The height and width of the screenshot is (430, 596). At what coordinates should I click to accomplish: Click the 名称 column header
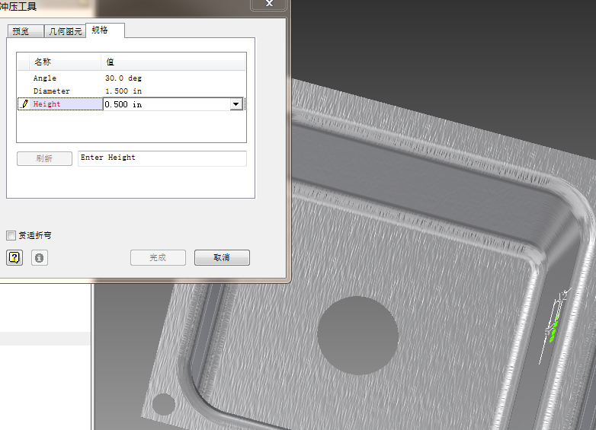pos(43,62)
